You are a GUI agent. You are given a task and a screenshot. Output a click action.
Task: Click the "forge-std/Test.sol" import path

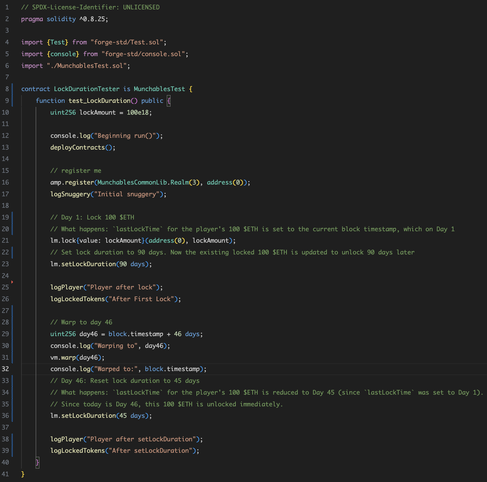128,42
